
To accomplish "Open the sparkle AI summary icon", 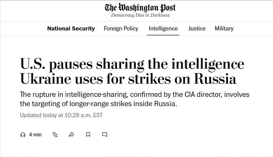I will click(x=55, y=135).
